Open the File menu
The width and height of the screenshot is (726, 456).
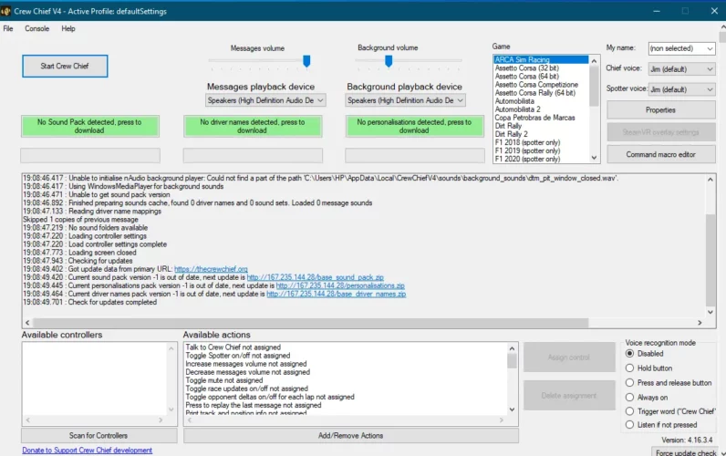8,28
